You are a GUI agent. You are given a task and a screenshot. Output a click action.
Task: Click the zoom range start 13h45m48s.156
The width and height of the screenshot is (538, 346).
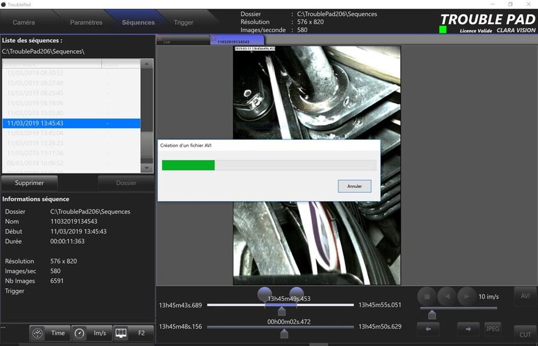point(181,326)
